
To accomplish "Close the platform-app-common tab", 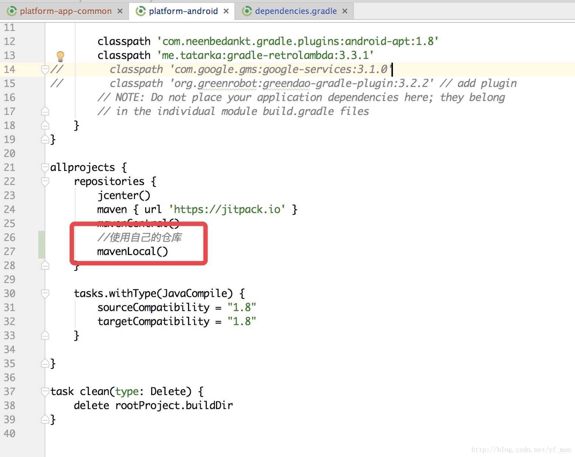I will pos(120,11).
